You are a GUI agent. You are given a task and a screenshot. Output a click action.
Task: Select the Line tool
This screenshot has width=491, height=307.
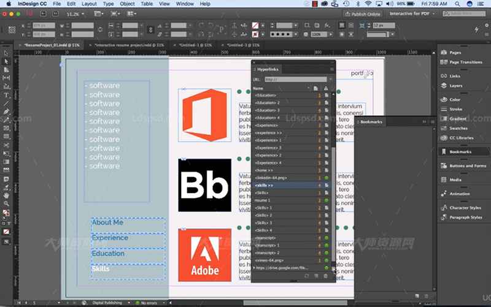click(x=6, y=103)
